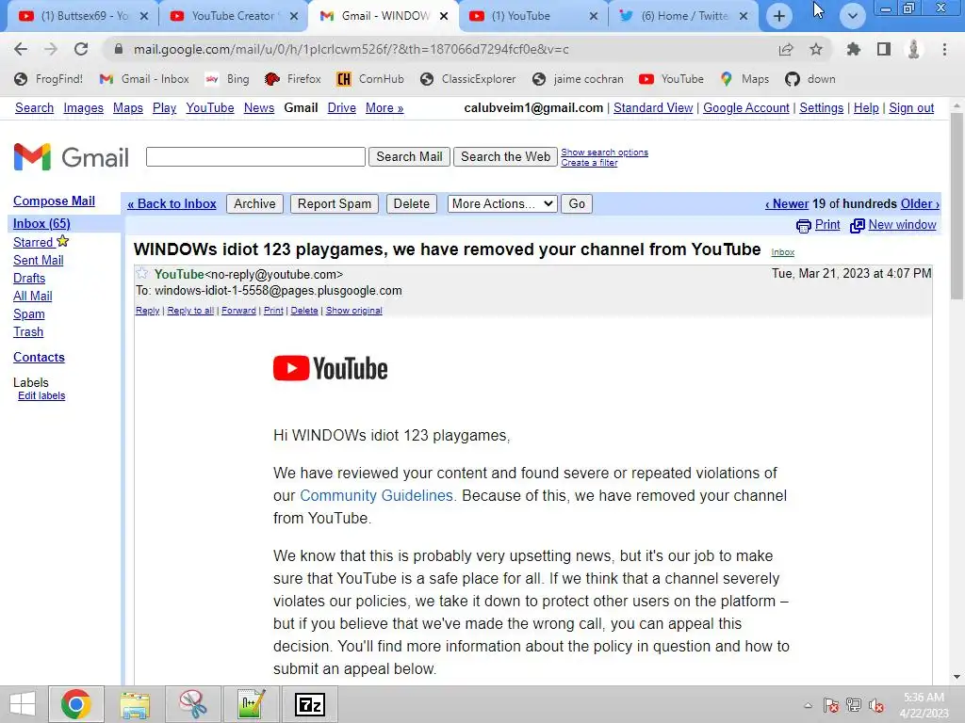Image resolution: width=965 pixels, height=723 pixels.
Task: Open the ClassicExplorer bookmark
Action: click(468, 79)
